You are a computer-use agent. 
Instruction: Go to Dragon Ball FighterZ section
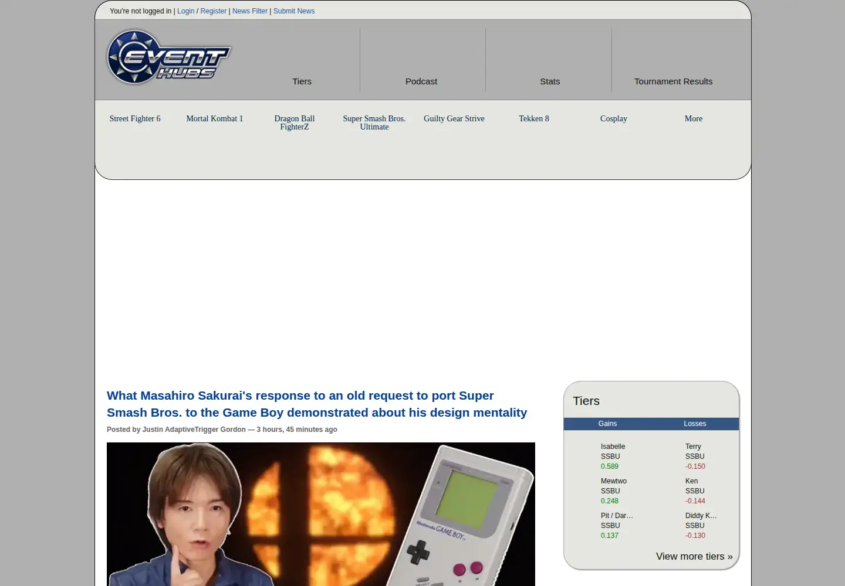[295, 122]
